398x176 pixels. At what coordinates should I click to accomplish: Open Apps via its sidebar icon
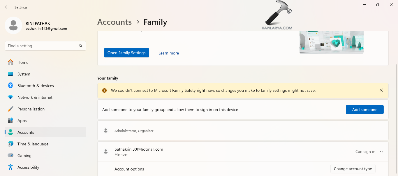click(10, 121)
